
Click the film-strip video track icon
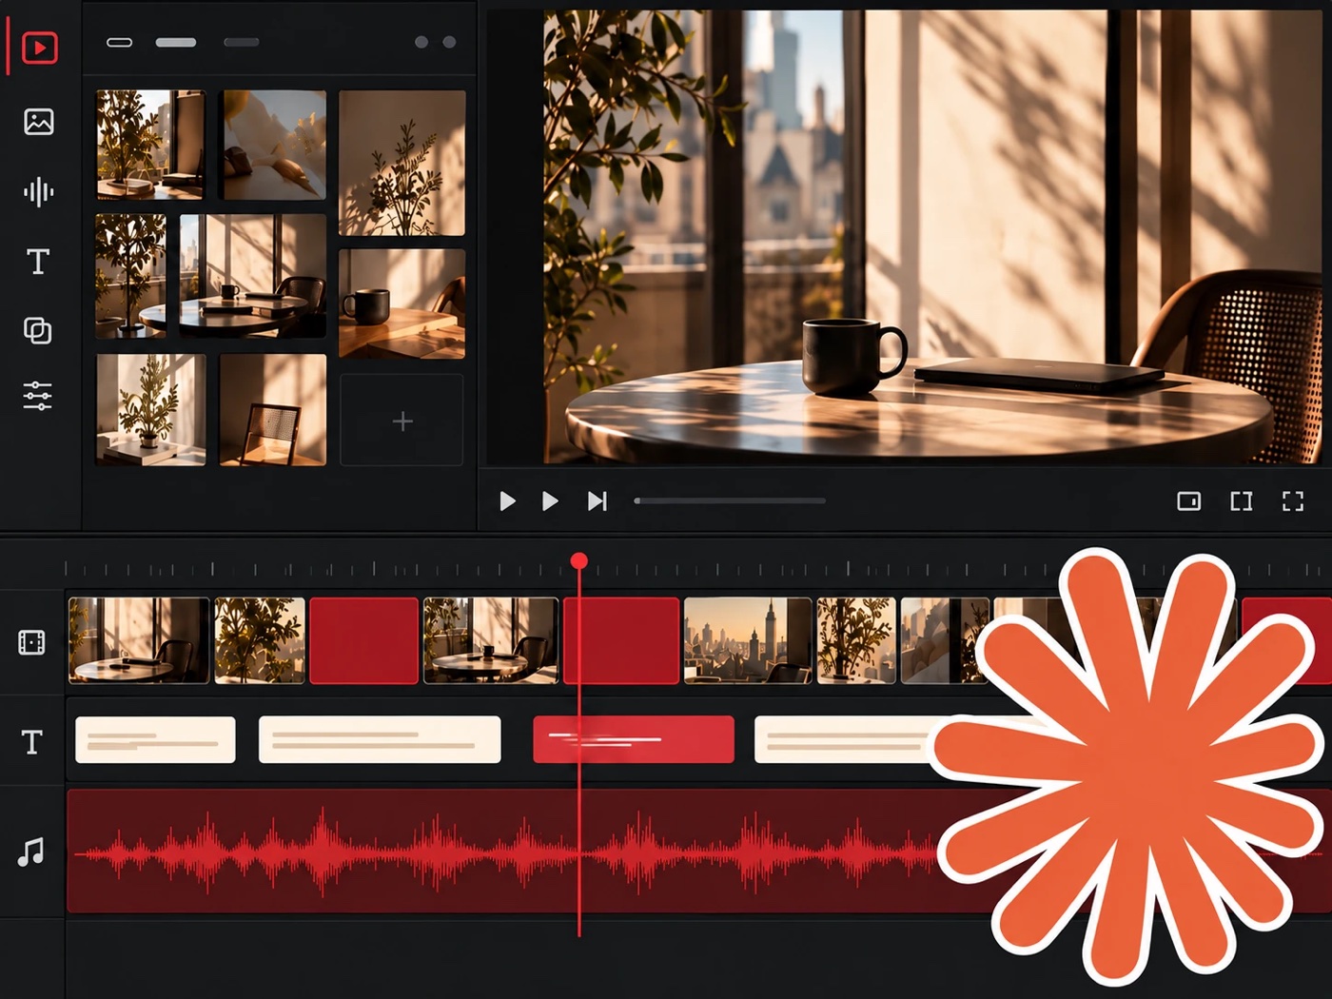[31, 642]
